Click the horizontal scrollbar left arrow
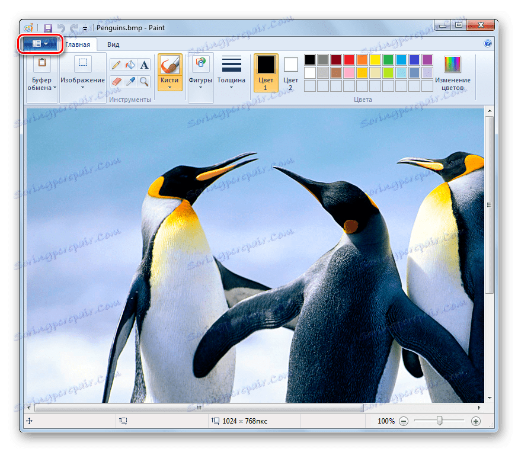 [x=28, y=408]
